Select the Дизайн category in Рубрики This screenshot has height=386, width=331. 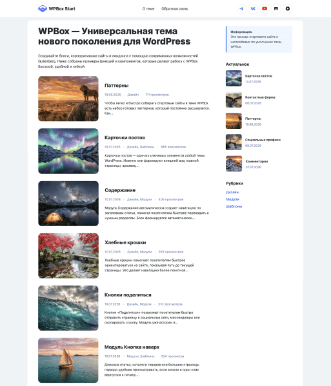coord(232,192)
